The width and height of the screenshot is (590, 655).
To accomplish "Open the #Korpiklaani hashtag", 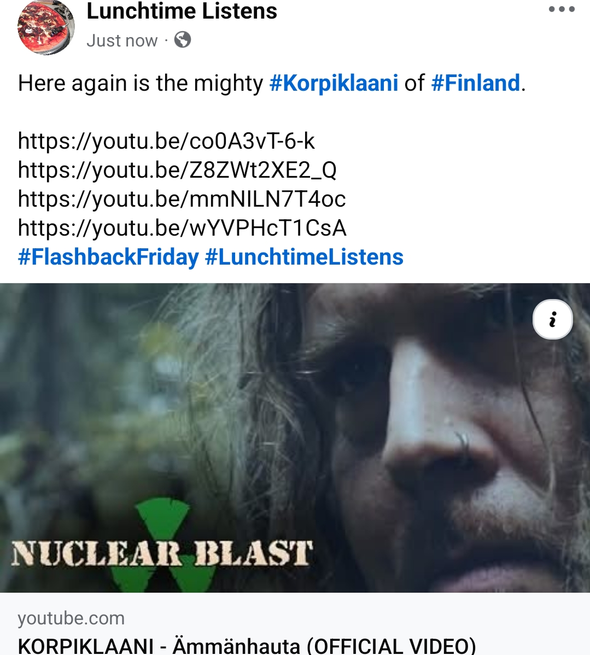I will [x=334, y=83].
